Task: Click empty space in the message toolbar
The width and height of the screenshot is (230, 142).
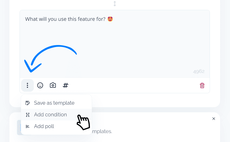Action: click(x=132, y=85)
